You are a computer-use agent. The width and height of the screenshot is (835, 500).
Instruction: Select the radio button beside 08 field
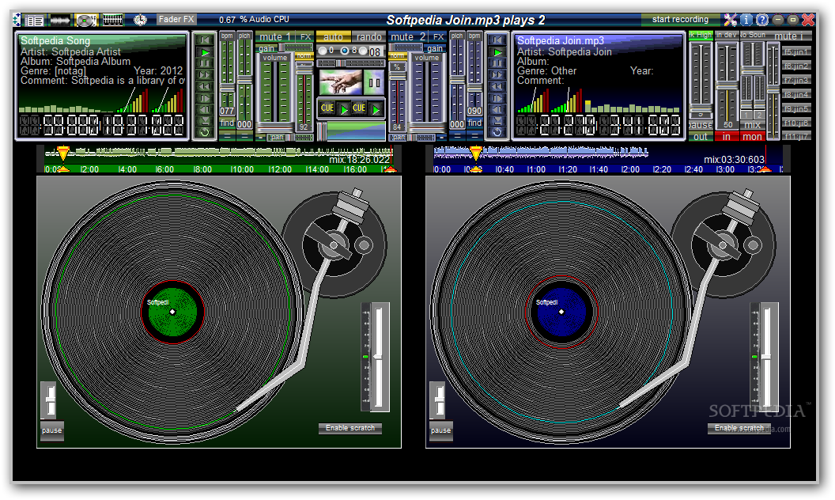point(363,51)
